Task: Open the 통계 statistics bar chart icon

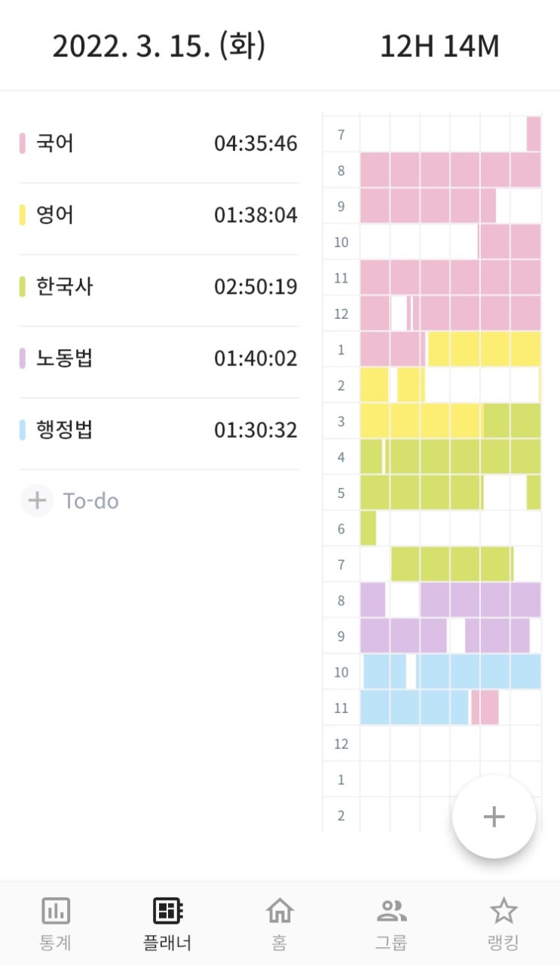Action: click(55, 912)
